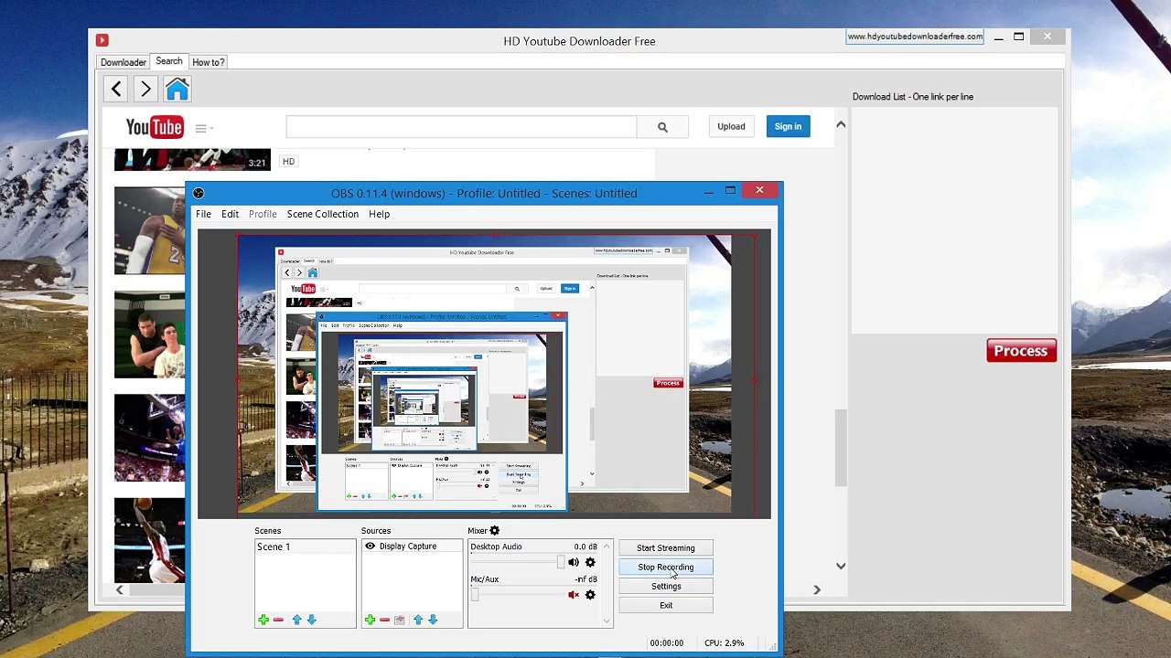
Task: Click the YouTube search magnifier button
Action: pyautogui.click(x=662, y=127)
